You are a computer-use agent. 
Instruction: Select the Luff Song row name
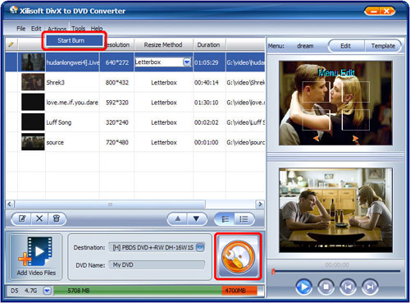click(59, 122)
